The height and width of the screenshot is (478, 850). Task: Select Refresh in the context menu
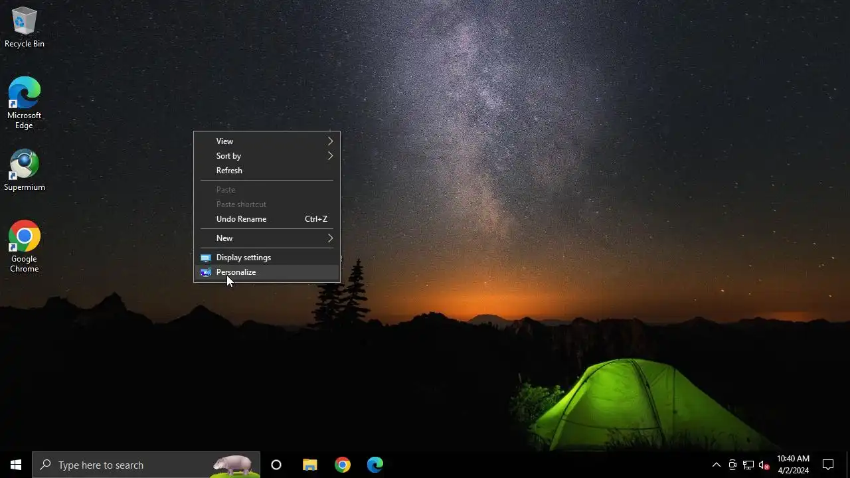267,171
